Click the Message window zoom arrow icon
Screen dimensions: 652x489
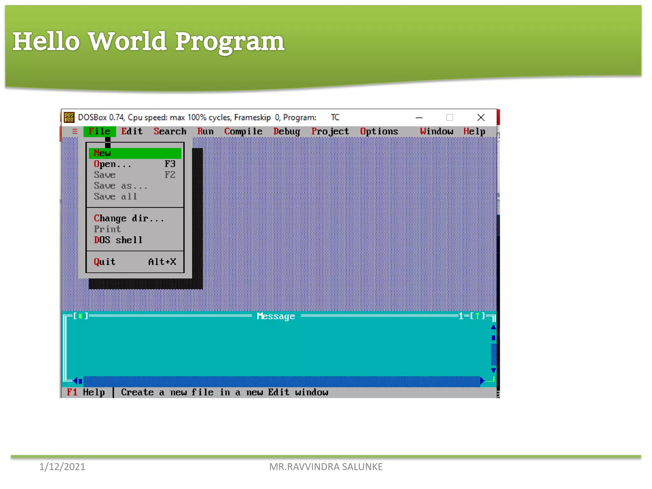[477, 316]
